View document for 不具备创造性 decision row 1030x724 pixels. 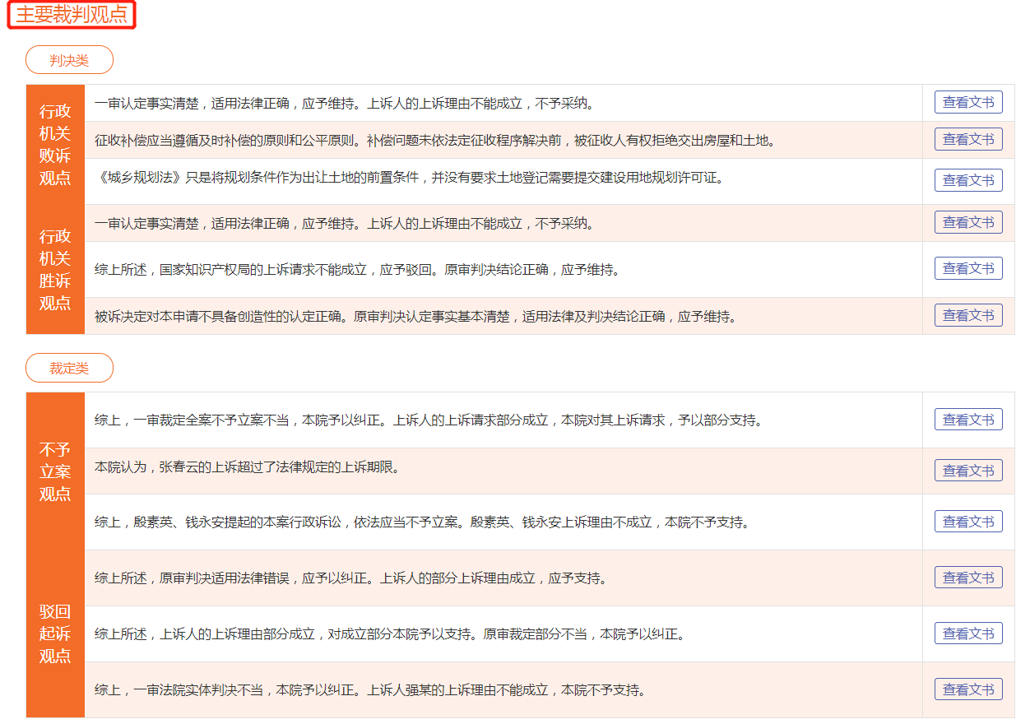point(968,315)
